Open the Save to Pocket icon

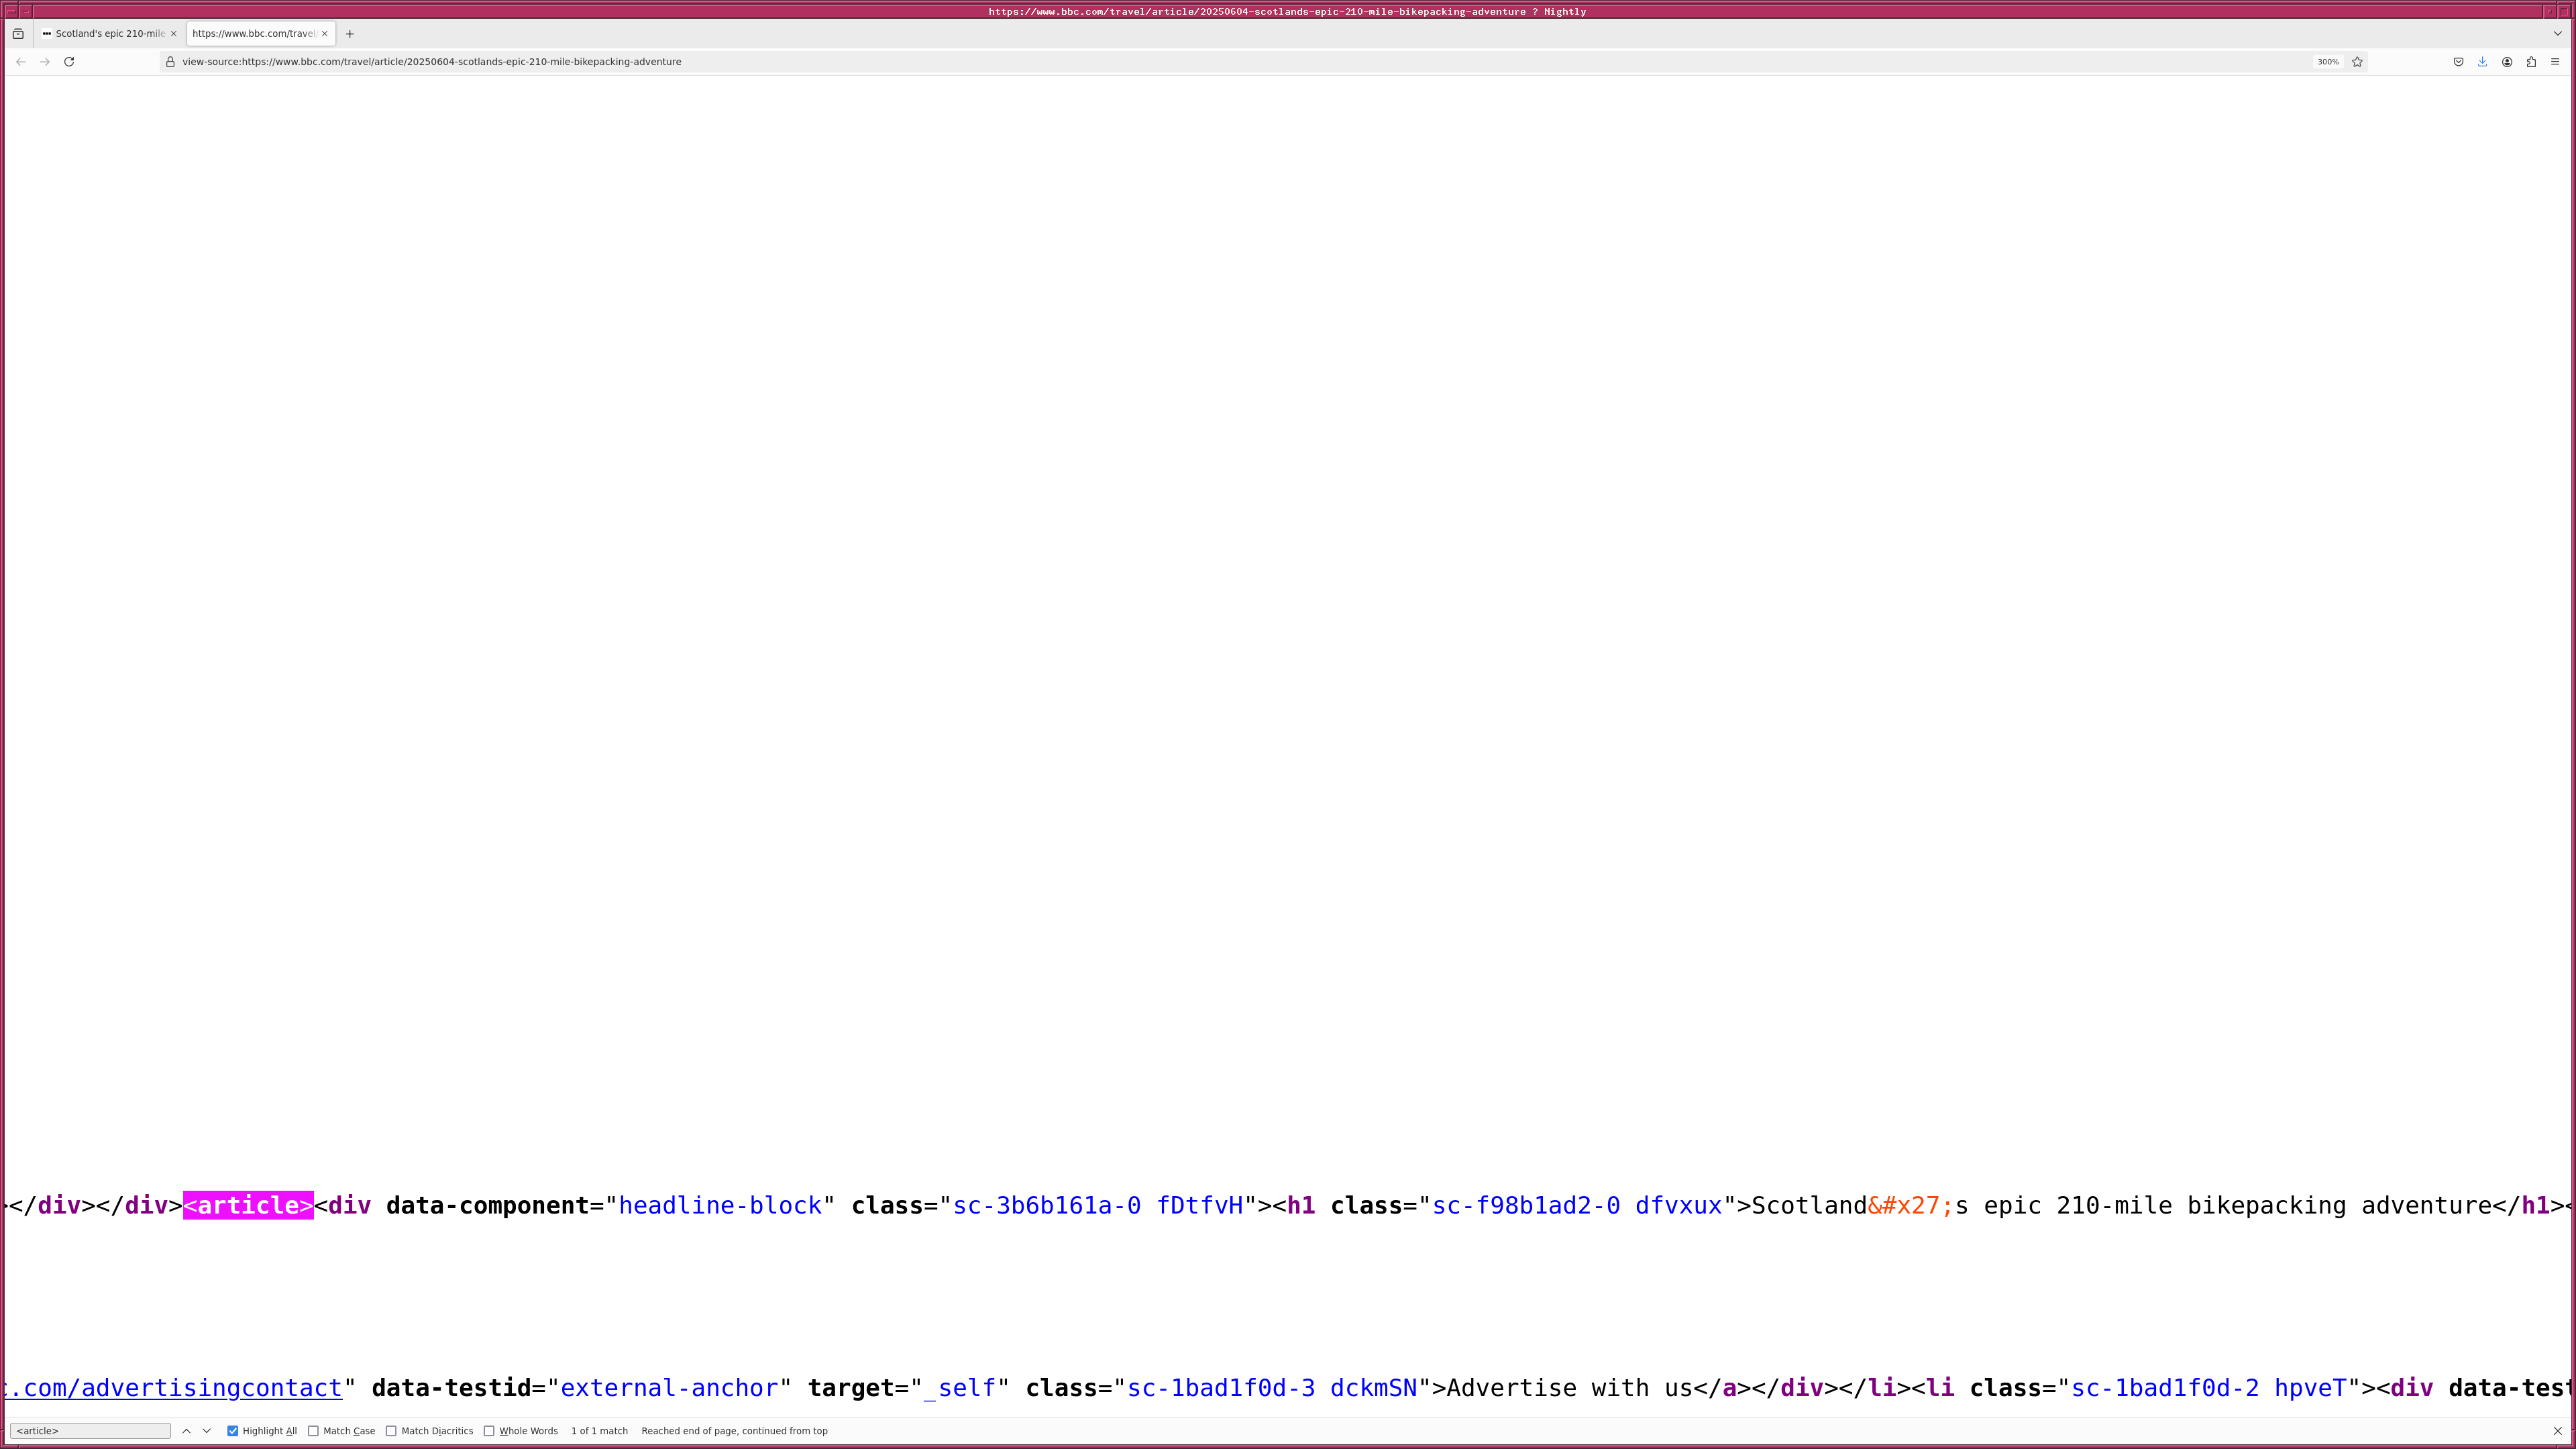2458,62
